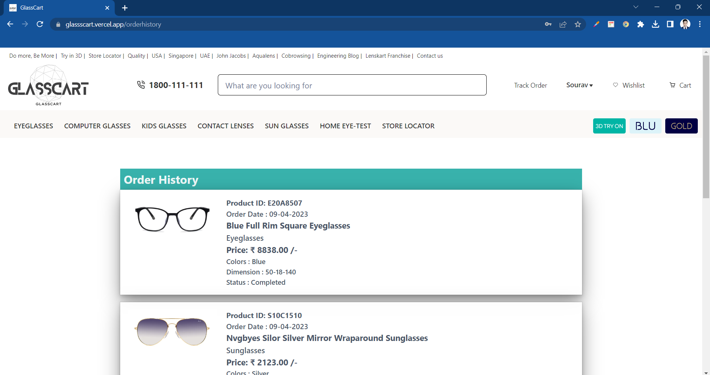
Task: Open the Chrome profile avatar
Action: (x=685, y=24)
